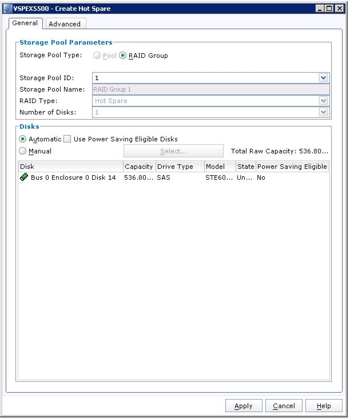Click the green disk icon for Disk 14

tap(24, 177)
